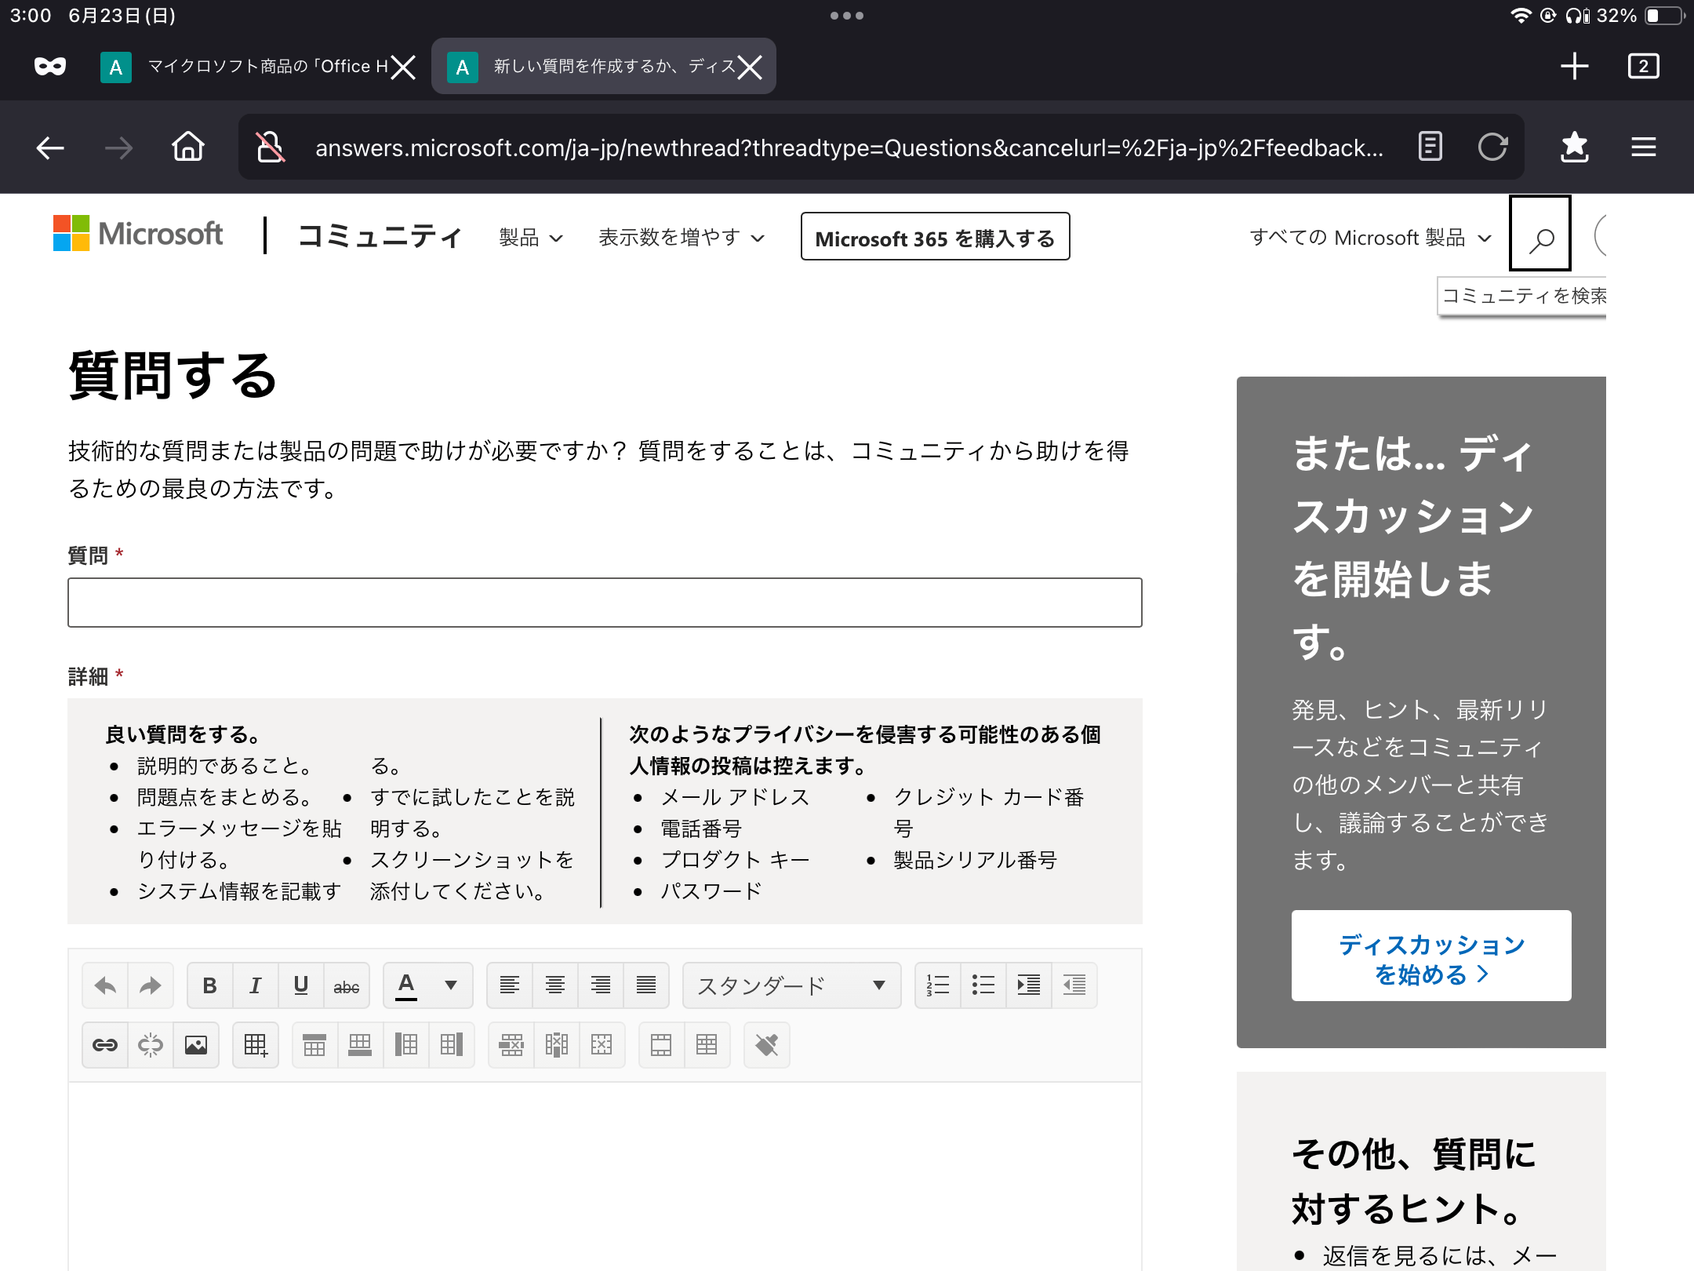
Task: Justify text alignment
Action: (646, 985)
